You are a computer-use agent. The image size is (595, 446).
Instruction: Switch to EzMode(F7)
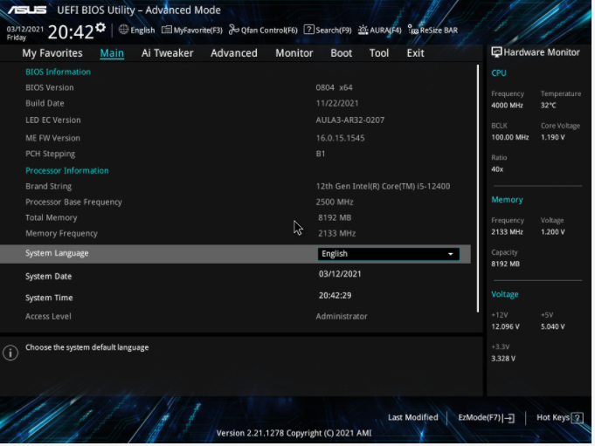[x=480, y=417]
